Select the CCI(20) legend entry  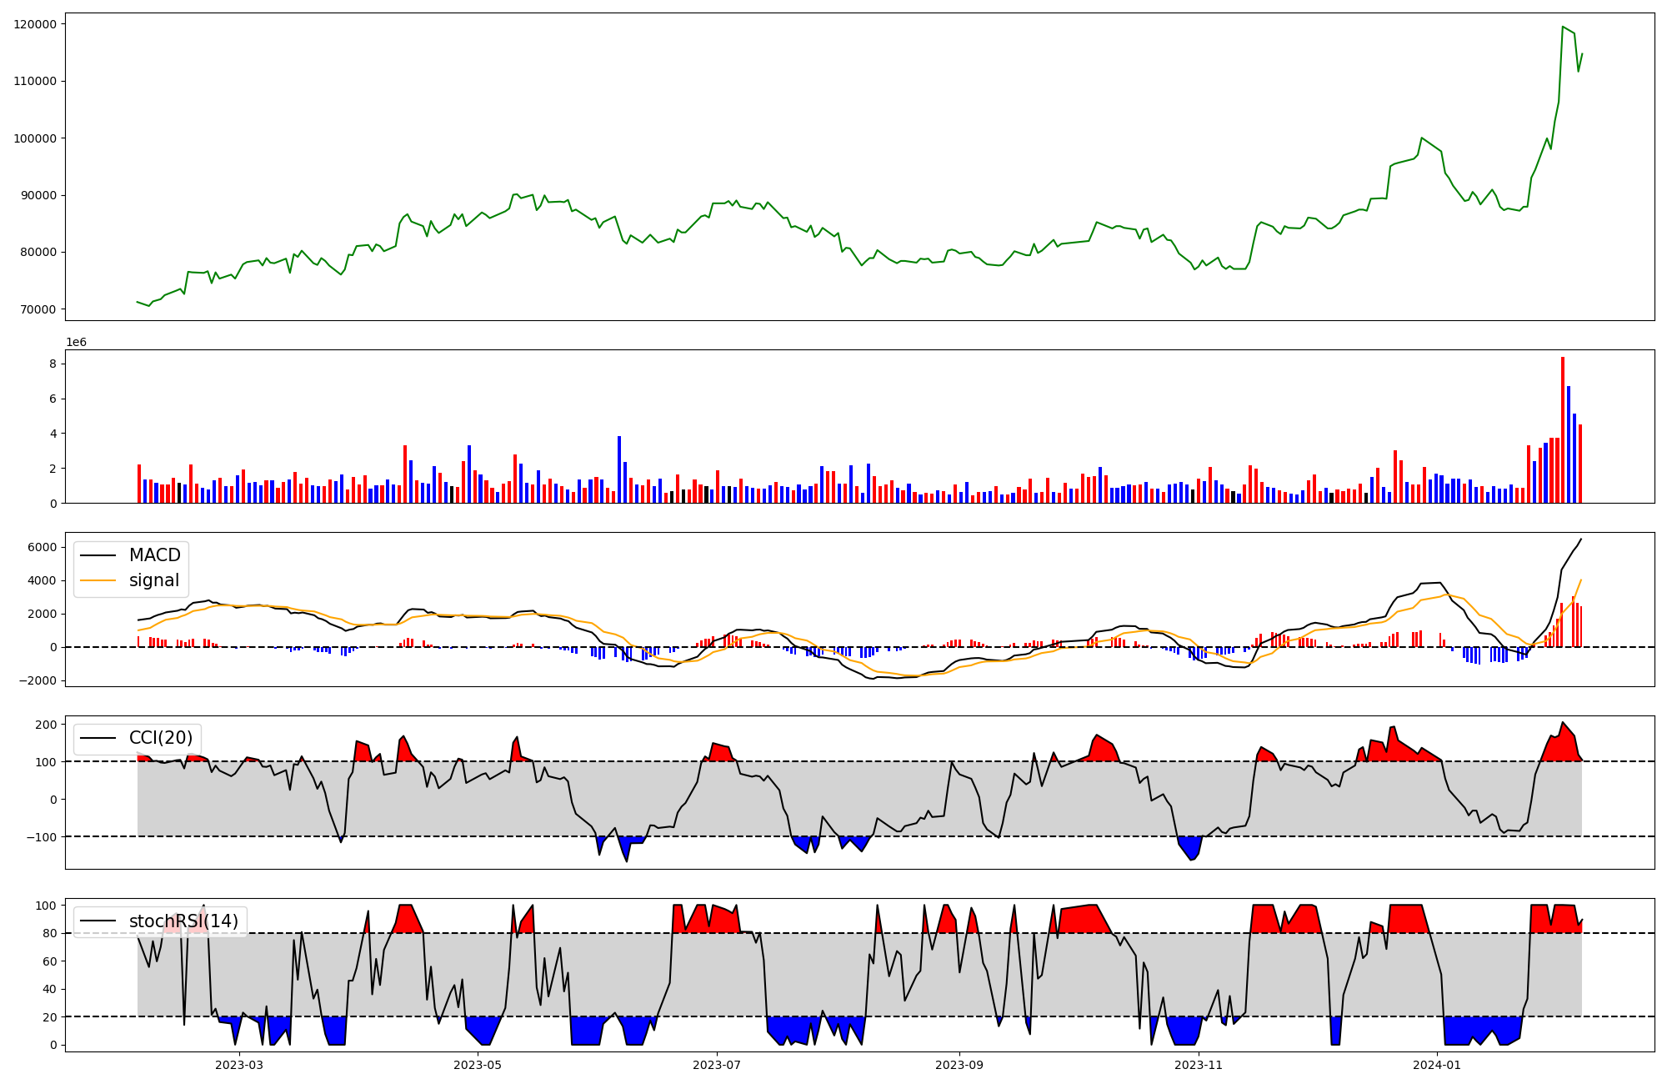pos(160,738)
